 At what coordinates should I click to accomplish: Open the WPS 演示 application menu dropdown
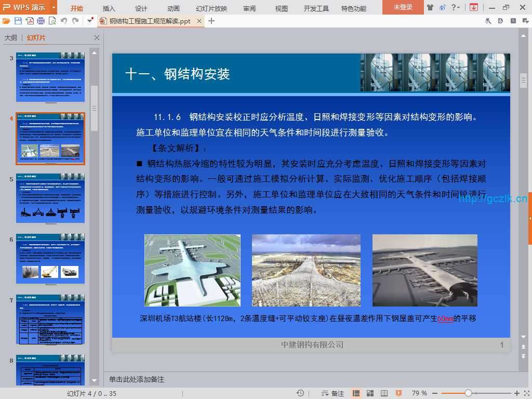(54, 7)
